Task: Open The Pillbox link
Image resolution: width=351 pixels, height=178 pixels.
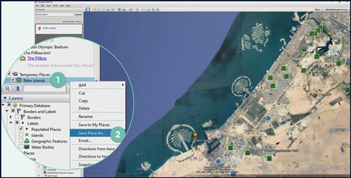Action: (x=37, y=58)
